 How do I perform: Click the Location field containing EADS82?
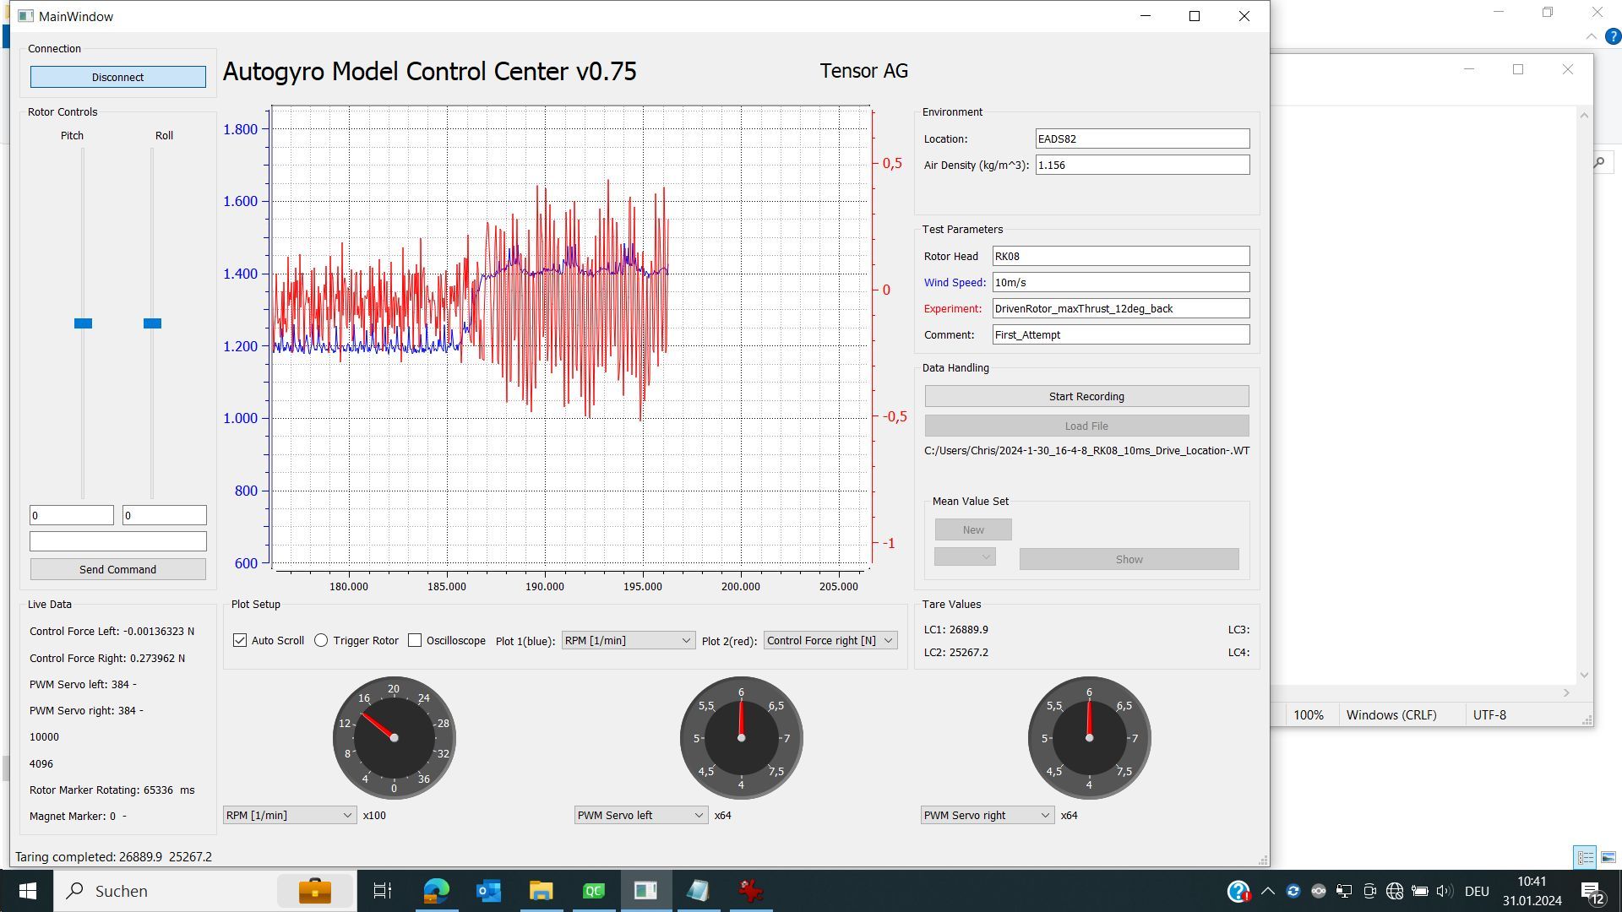[1143, 139]
